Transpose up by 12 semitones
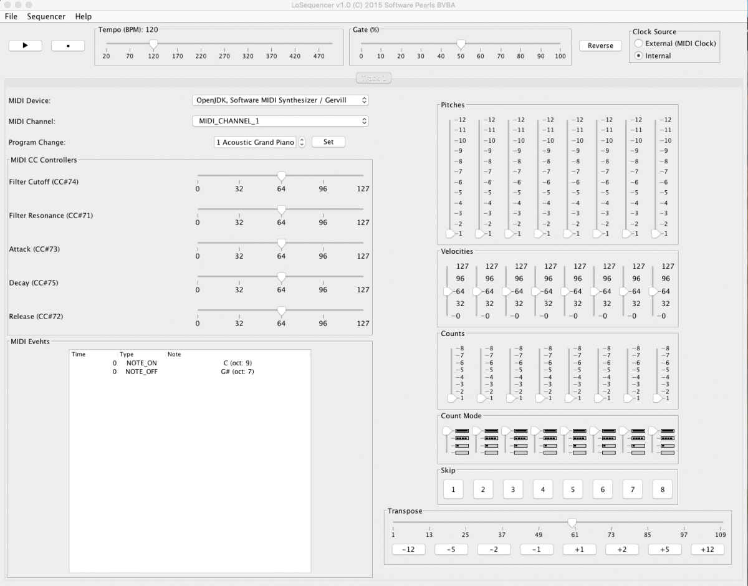The height and width of the screenshot is (586, 748). click(x=707, y=549)
